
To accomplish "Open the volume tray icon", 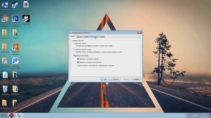I will point(196,115).
